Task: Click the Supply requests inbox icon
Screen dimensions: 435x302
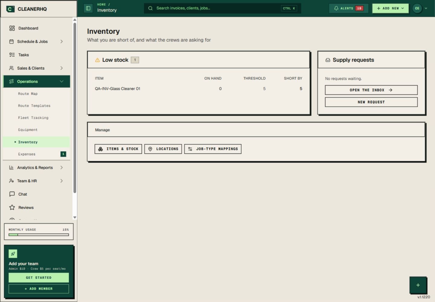Action: 328,60
